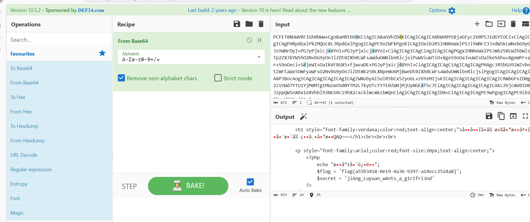Click the output magic wand icon
Image resolution: width=530 pixels, height=222 pixels.
303,117
